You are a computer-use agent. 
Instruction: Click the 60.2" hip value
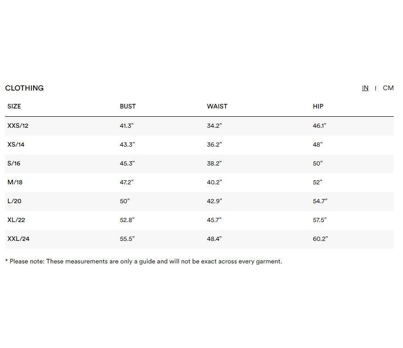tap(320, 239)
